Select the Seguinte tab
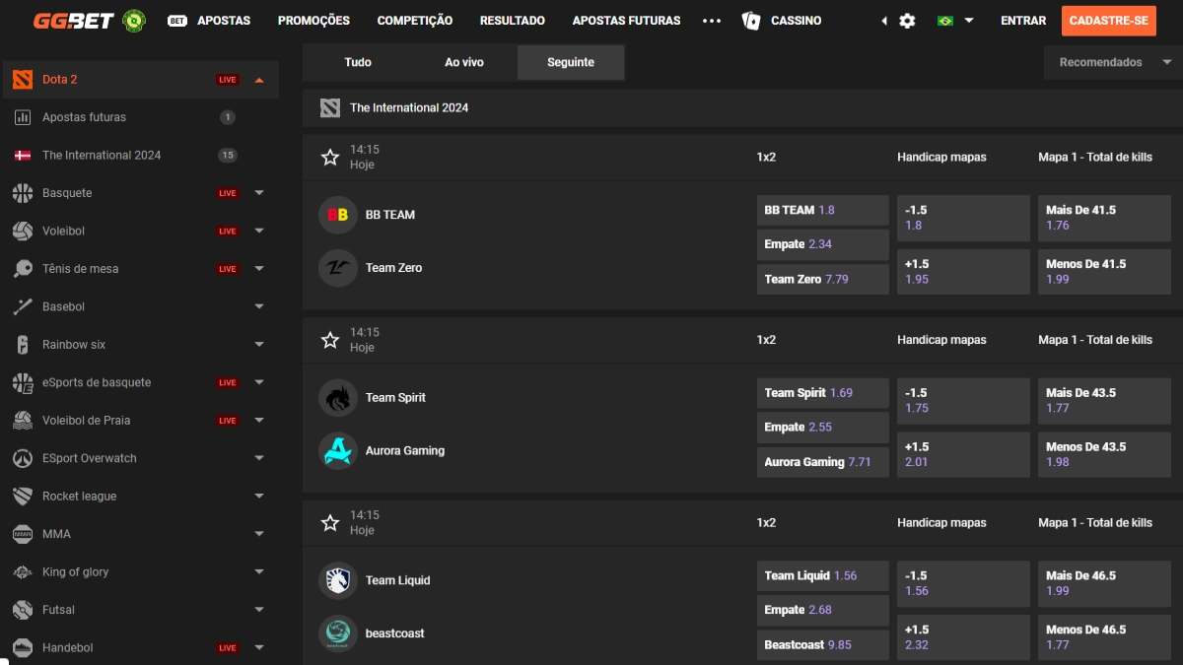This screenshot has width=1183, height=665. pyautogui.click(x=571, y=62)
